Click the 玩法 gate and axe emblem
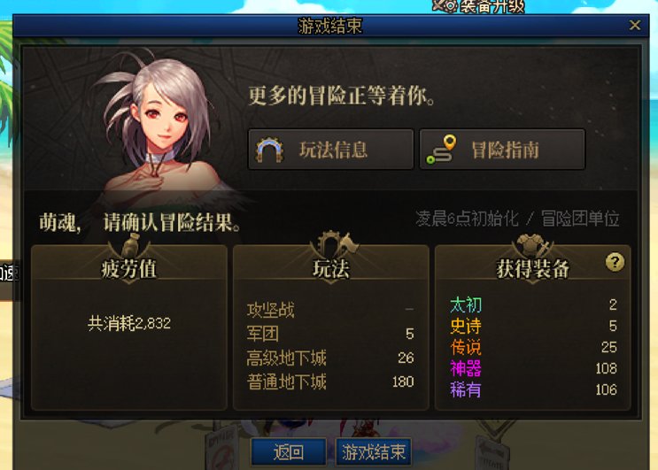Image resolution: width=658 pixels, height=470 pixels. tap(336, 243)
